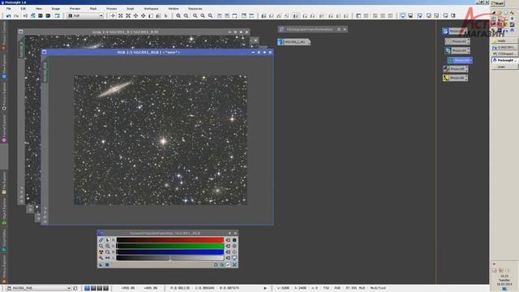Expand the Process06 icon arrow
The image size is (519, 292).
pos(466,78)
